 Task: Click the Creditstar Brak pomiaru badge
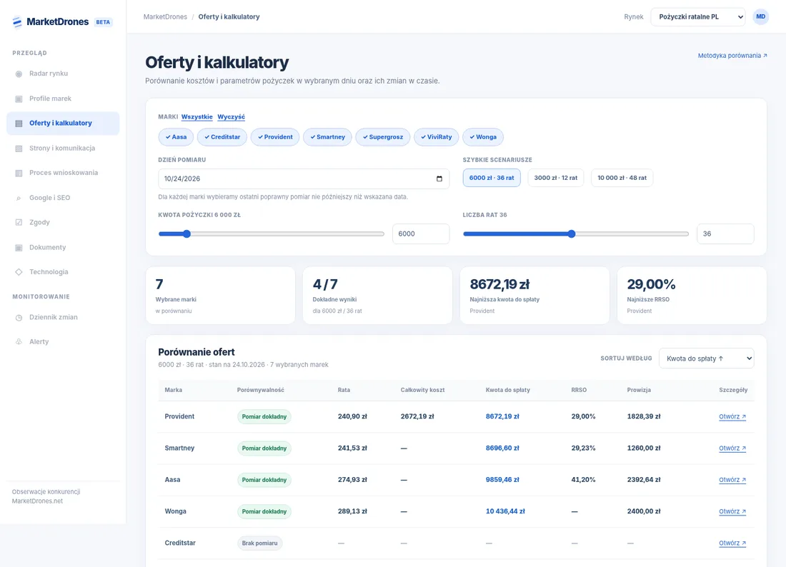pyautogui.click(x=259, y=543)
